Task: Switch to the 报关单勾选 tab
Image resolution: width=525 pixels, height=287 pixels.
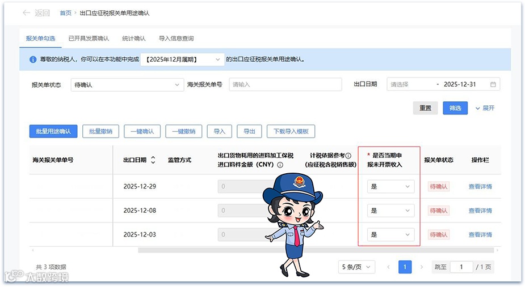Action: [x=40, y=38]
